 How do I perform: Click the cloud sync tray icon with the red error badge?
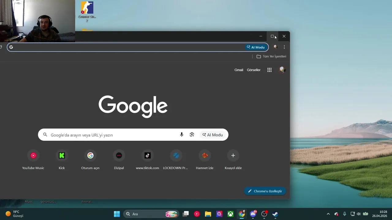click(x=336, y=214)
